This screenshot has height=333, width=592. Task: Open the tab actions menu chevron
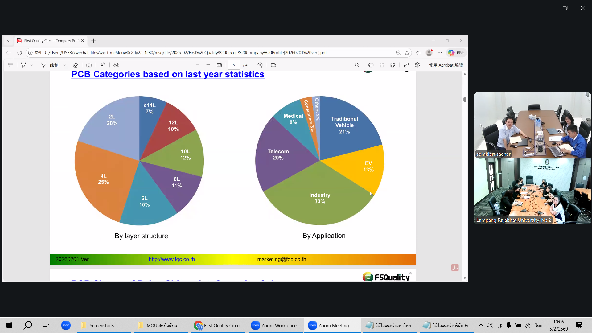[9, 41]
